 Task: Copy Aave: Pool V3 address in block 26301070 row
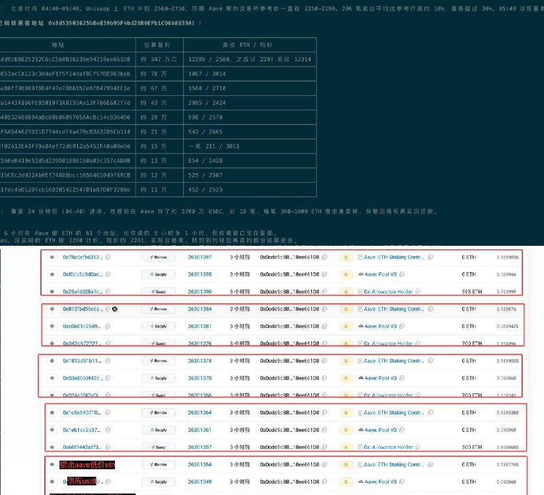(401, 378)
